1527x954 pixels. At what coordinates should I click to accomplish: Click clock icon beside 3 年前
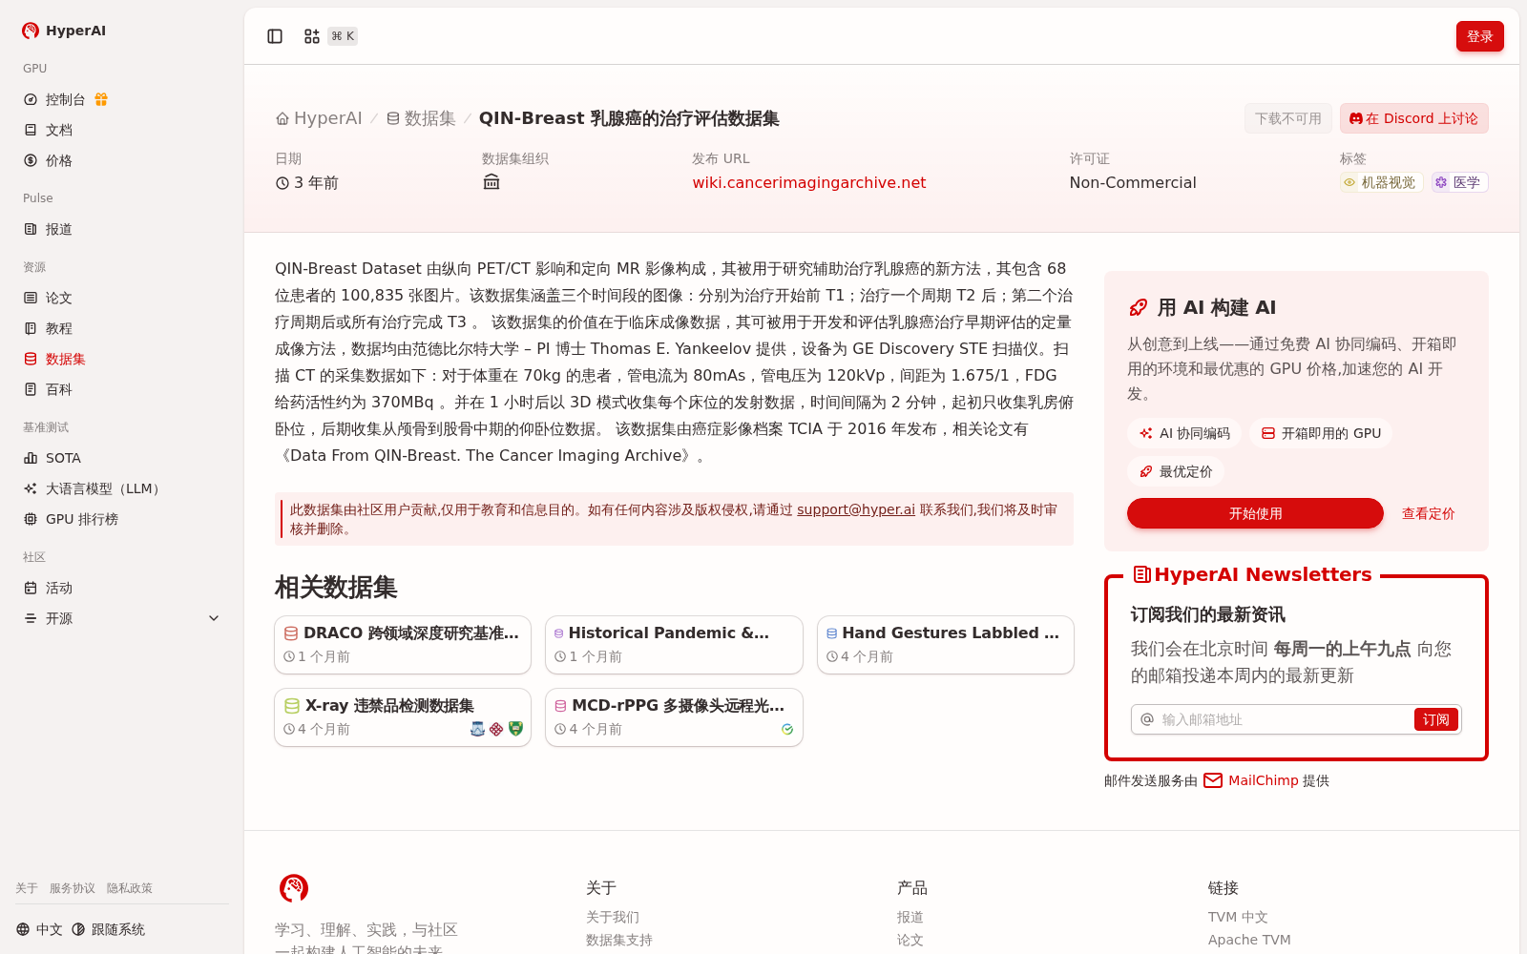(282, 183)
